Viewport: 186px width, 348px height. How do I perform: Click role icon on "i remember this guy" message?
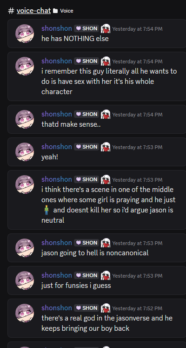point(106,61)
